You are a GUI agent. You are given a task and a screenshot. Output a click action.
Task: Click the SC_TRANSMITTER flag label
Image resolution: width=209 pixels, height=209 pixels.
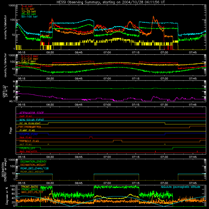(x=30, y=127)
